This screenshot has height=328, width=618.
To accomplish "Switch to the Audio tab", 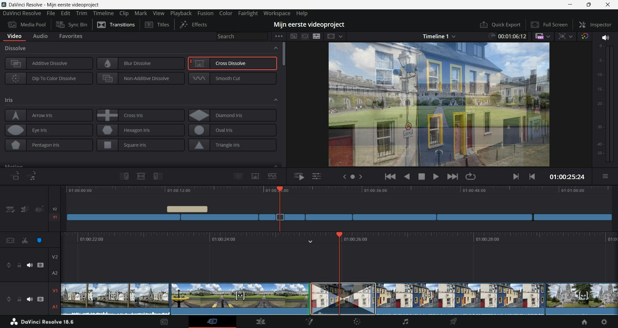I will click(x=40, y=36).
